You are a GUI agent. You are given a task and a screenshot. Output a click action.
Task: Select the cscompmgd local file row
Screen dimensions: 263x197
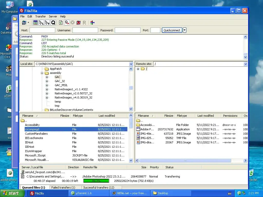point(76,129)
